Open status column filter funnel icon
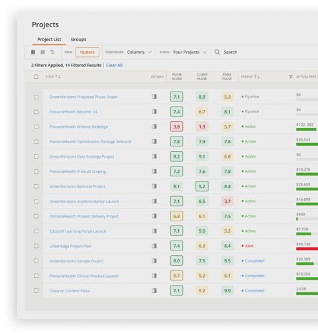 tap(291, 77)
